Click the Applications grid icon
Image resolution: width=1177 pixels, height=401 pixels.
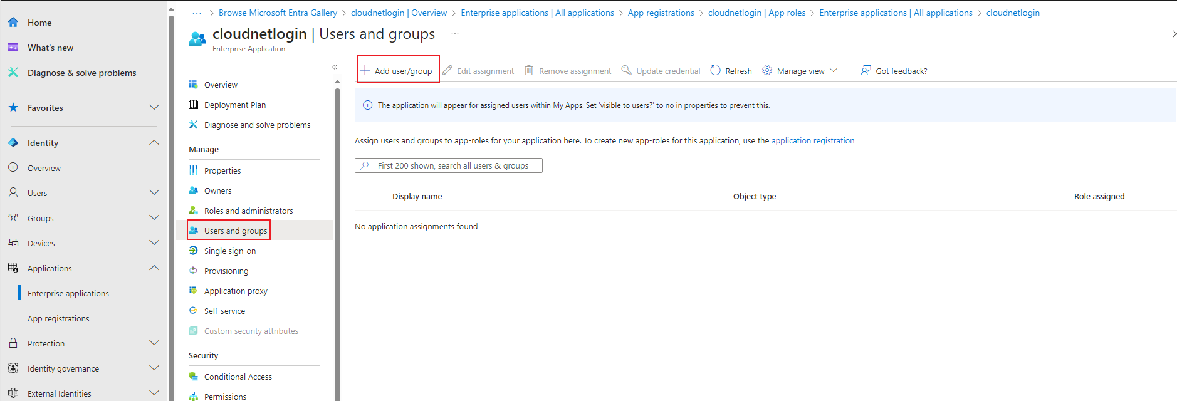tap(13, 268)
